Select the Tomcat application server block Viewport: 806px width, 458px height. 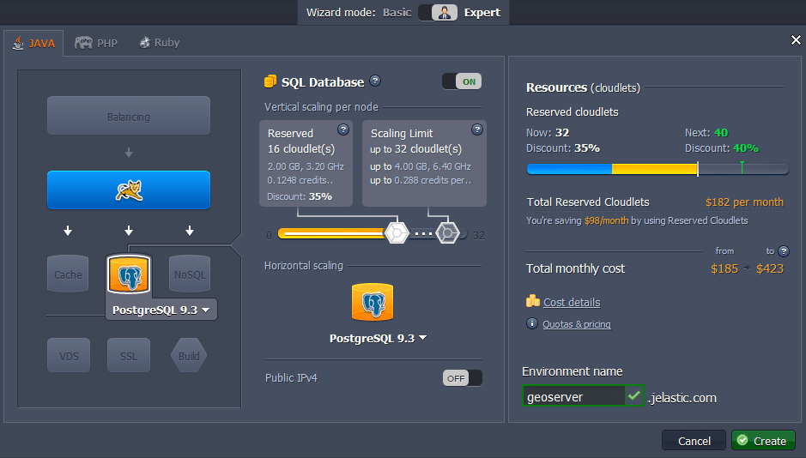pos(129,190)
